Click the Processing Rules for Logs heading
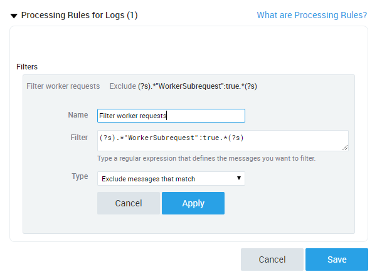The height and width of the screenshot is (277, 382). pyautogui.click(x=79, y=15)
